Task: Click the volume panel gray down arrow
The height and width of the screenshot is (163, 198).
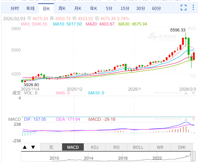Action: (x=193, y=93)
